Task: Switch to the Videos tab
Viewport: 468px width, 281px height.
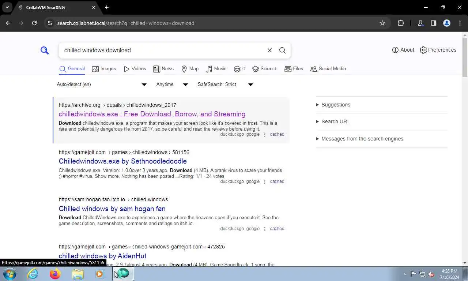Action: tap(135, 69)
